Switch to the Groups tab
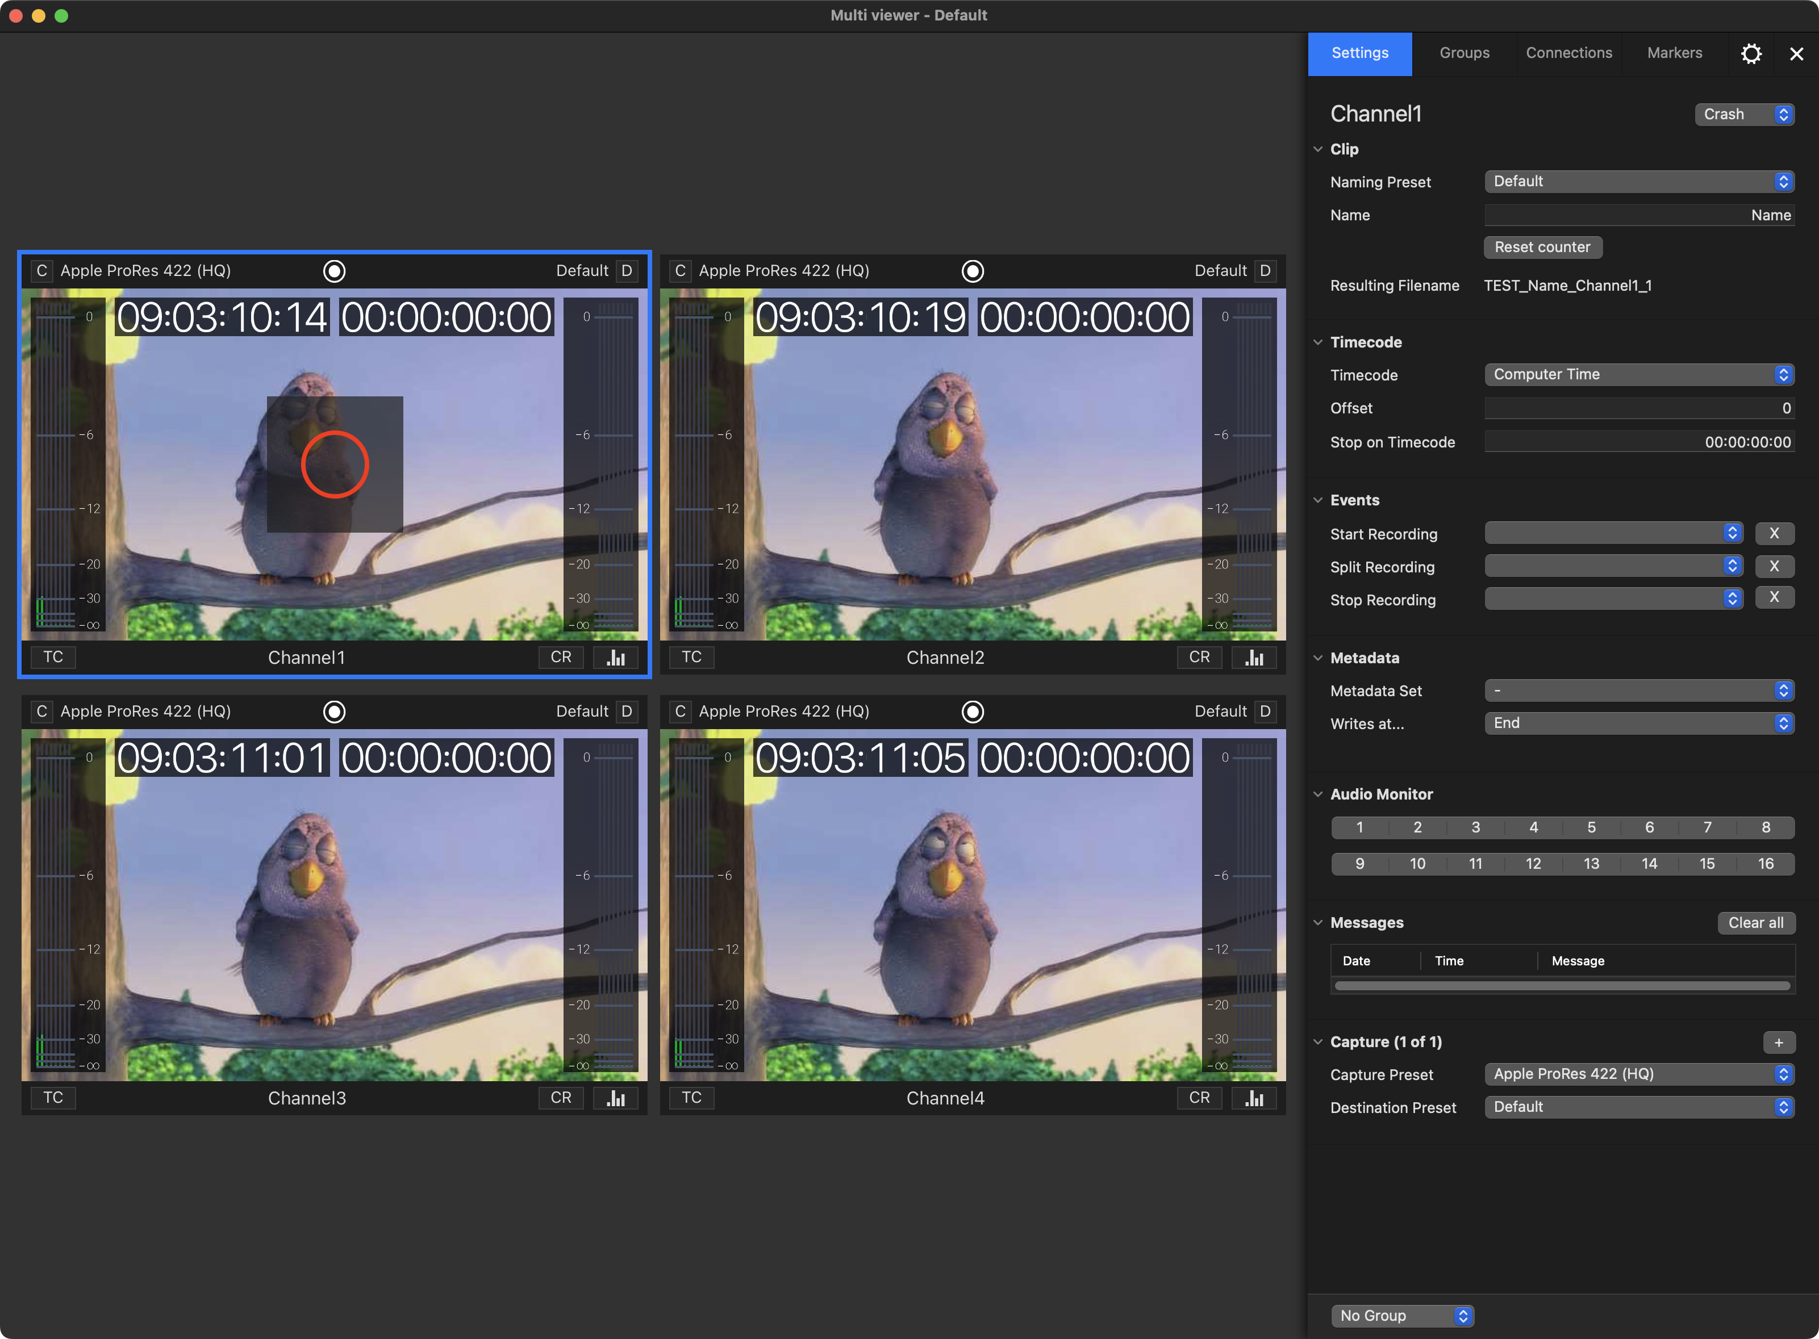The height and width of the screenshot is (1339, 1819). (x=1465, y=53)
